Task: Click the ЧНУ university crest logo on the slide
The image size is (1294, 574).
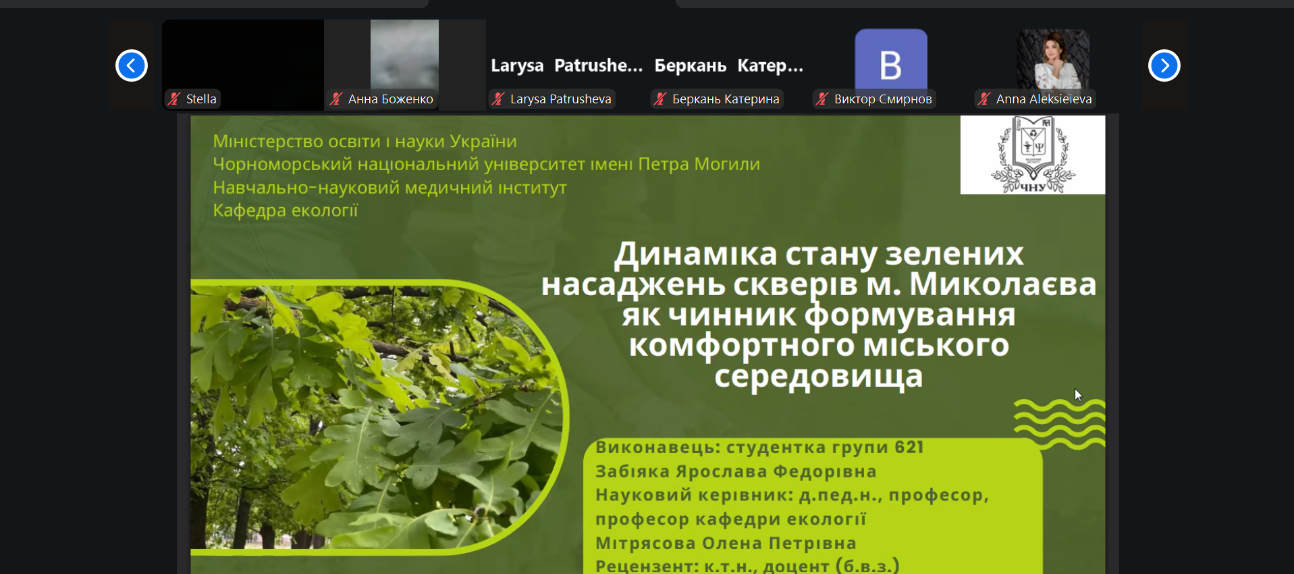Action: [x=1032, y=155]
